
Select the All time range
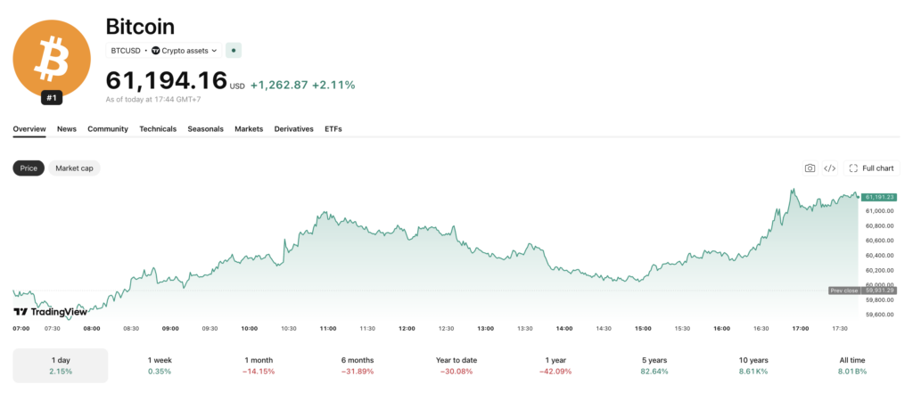[851, 365]
